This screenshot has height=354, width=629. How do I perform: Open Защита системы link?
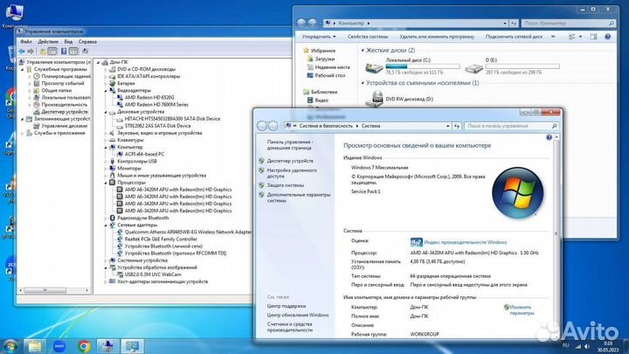click(285, 185)
